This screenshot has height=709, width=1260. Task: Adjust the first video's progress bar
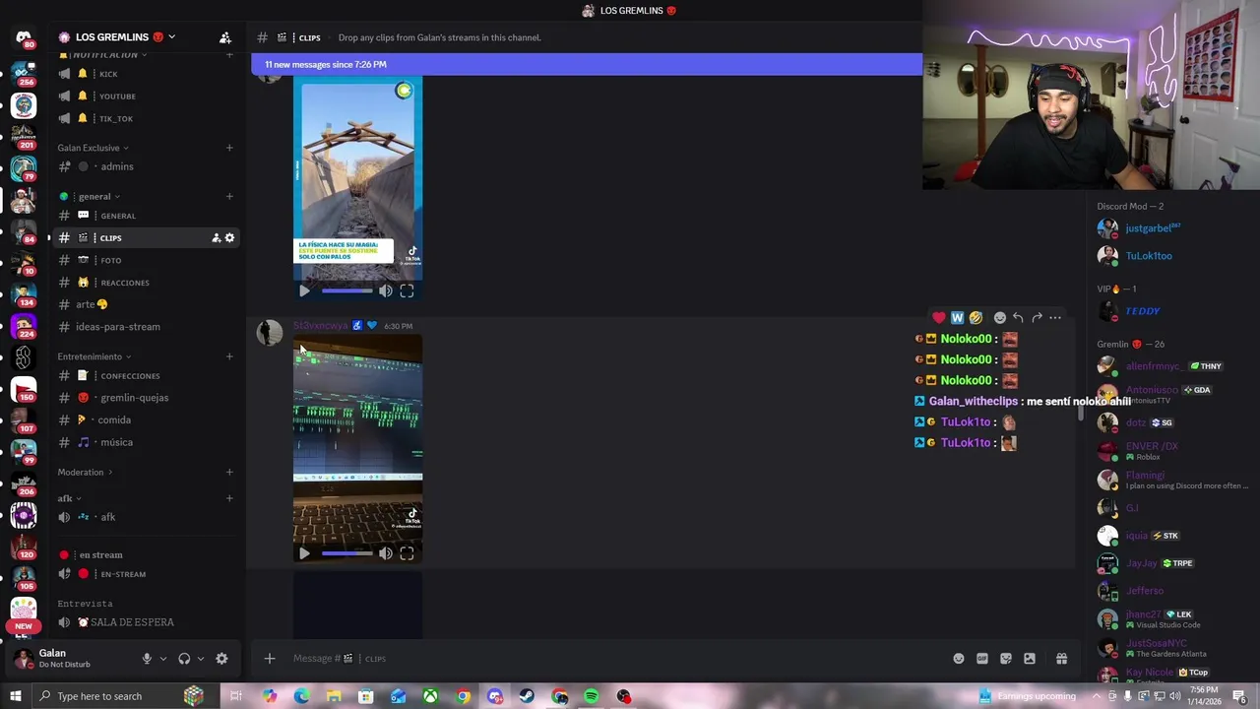click(346, 290)
